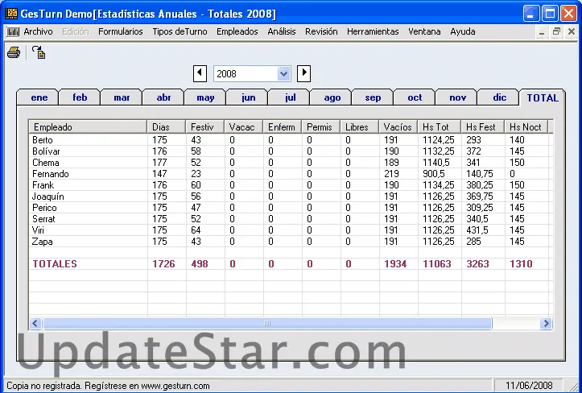Click the Festiv column header
582x393 pixels.
pyautogui.click(x=205, y=127)
